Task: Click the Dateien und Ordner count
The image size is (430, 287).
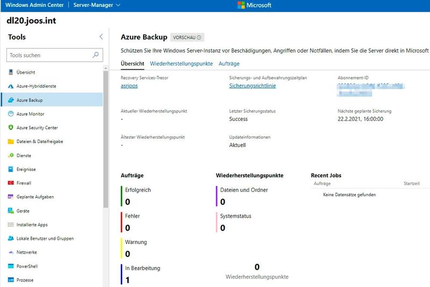Action: 223,202
